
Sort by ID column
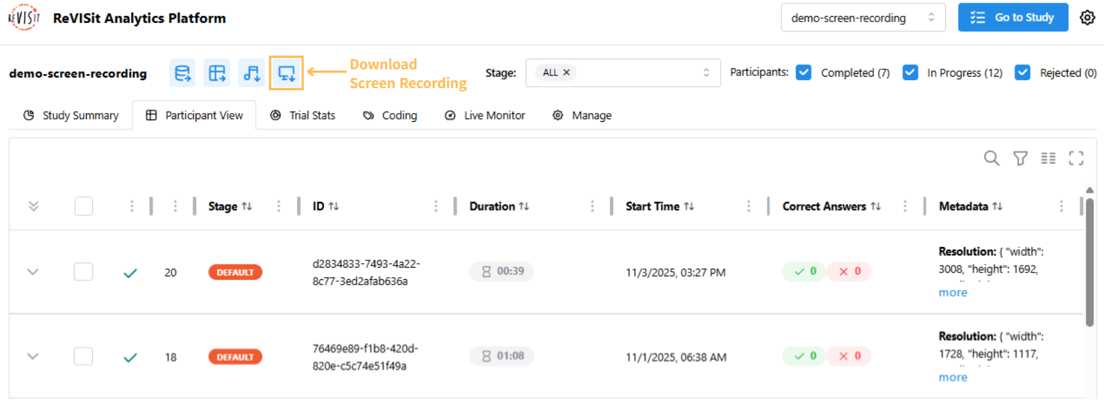[x=333, y=206]
